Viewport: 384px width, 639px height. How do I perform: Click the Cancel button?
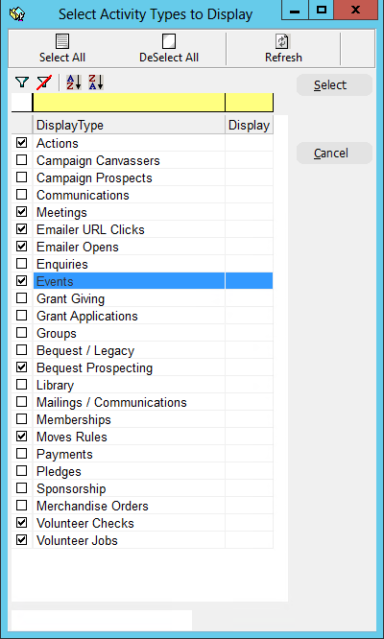(334, 154)
